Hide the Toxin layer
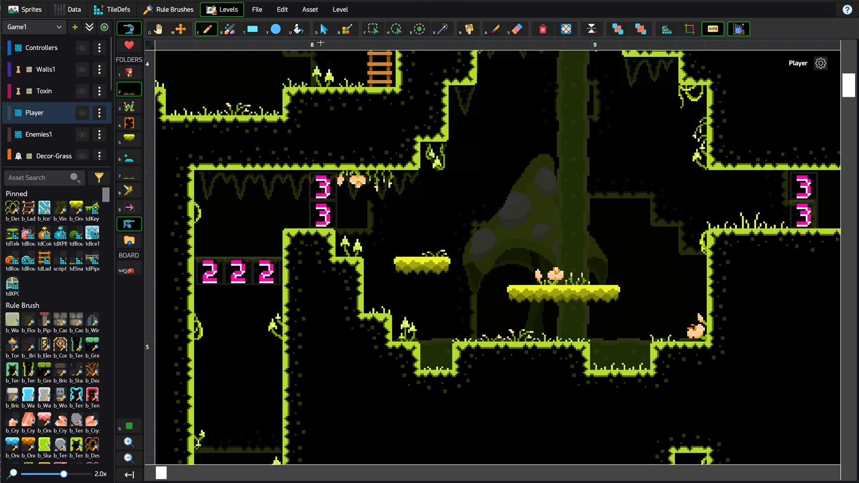 pos(82,91)
